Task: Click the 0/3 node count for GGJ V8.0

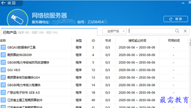Action: pyautogui.click(x=108, y=70)
